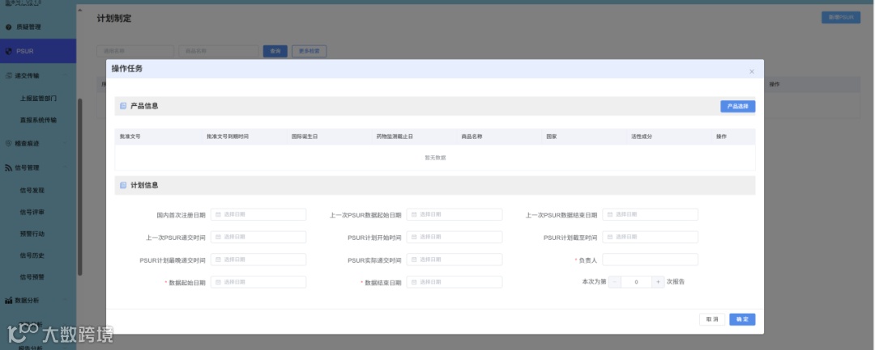
Task: Open 信号发现 in the sidebar
Action: coord(32,190)
